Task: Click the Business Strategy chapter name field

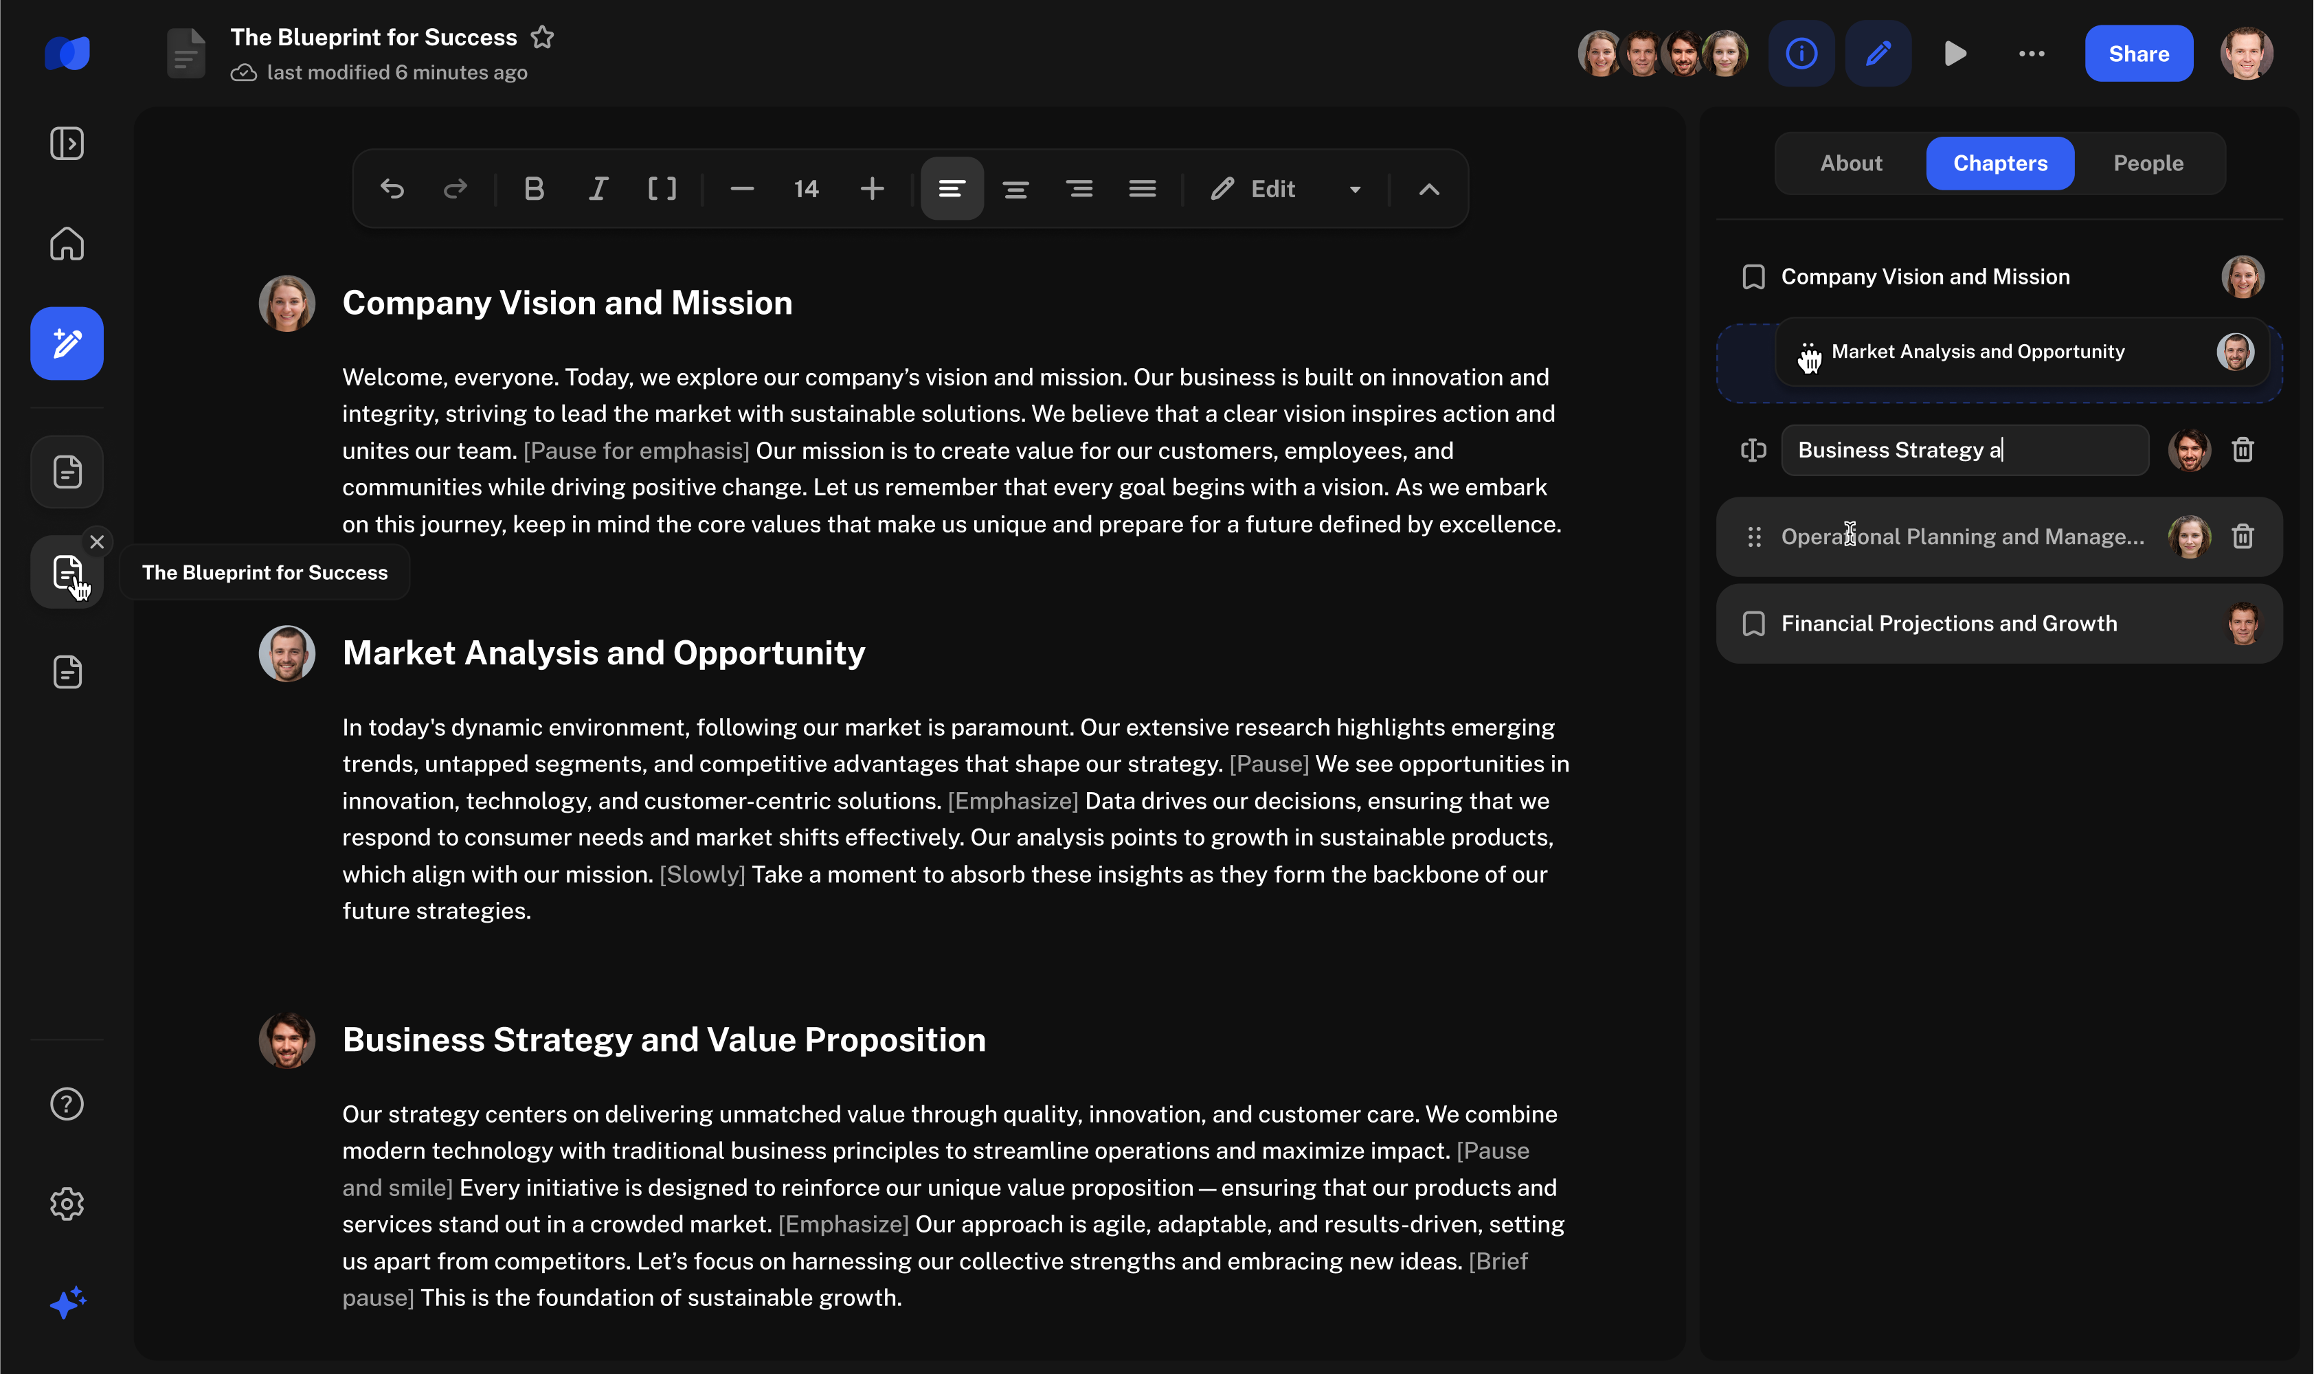Action: pos(1965,450)
